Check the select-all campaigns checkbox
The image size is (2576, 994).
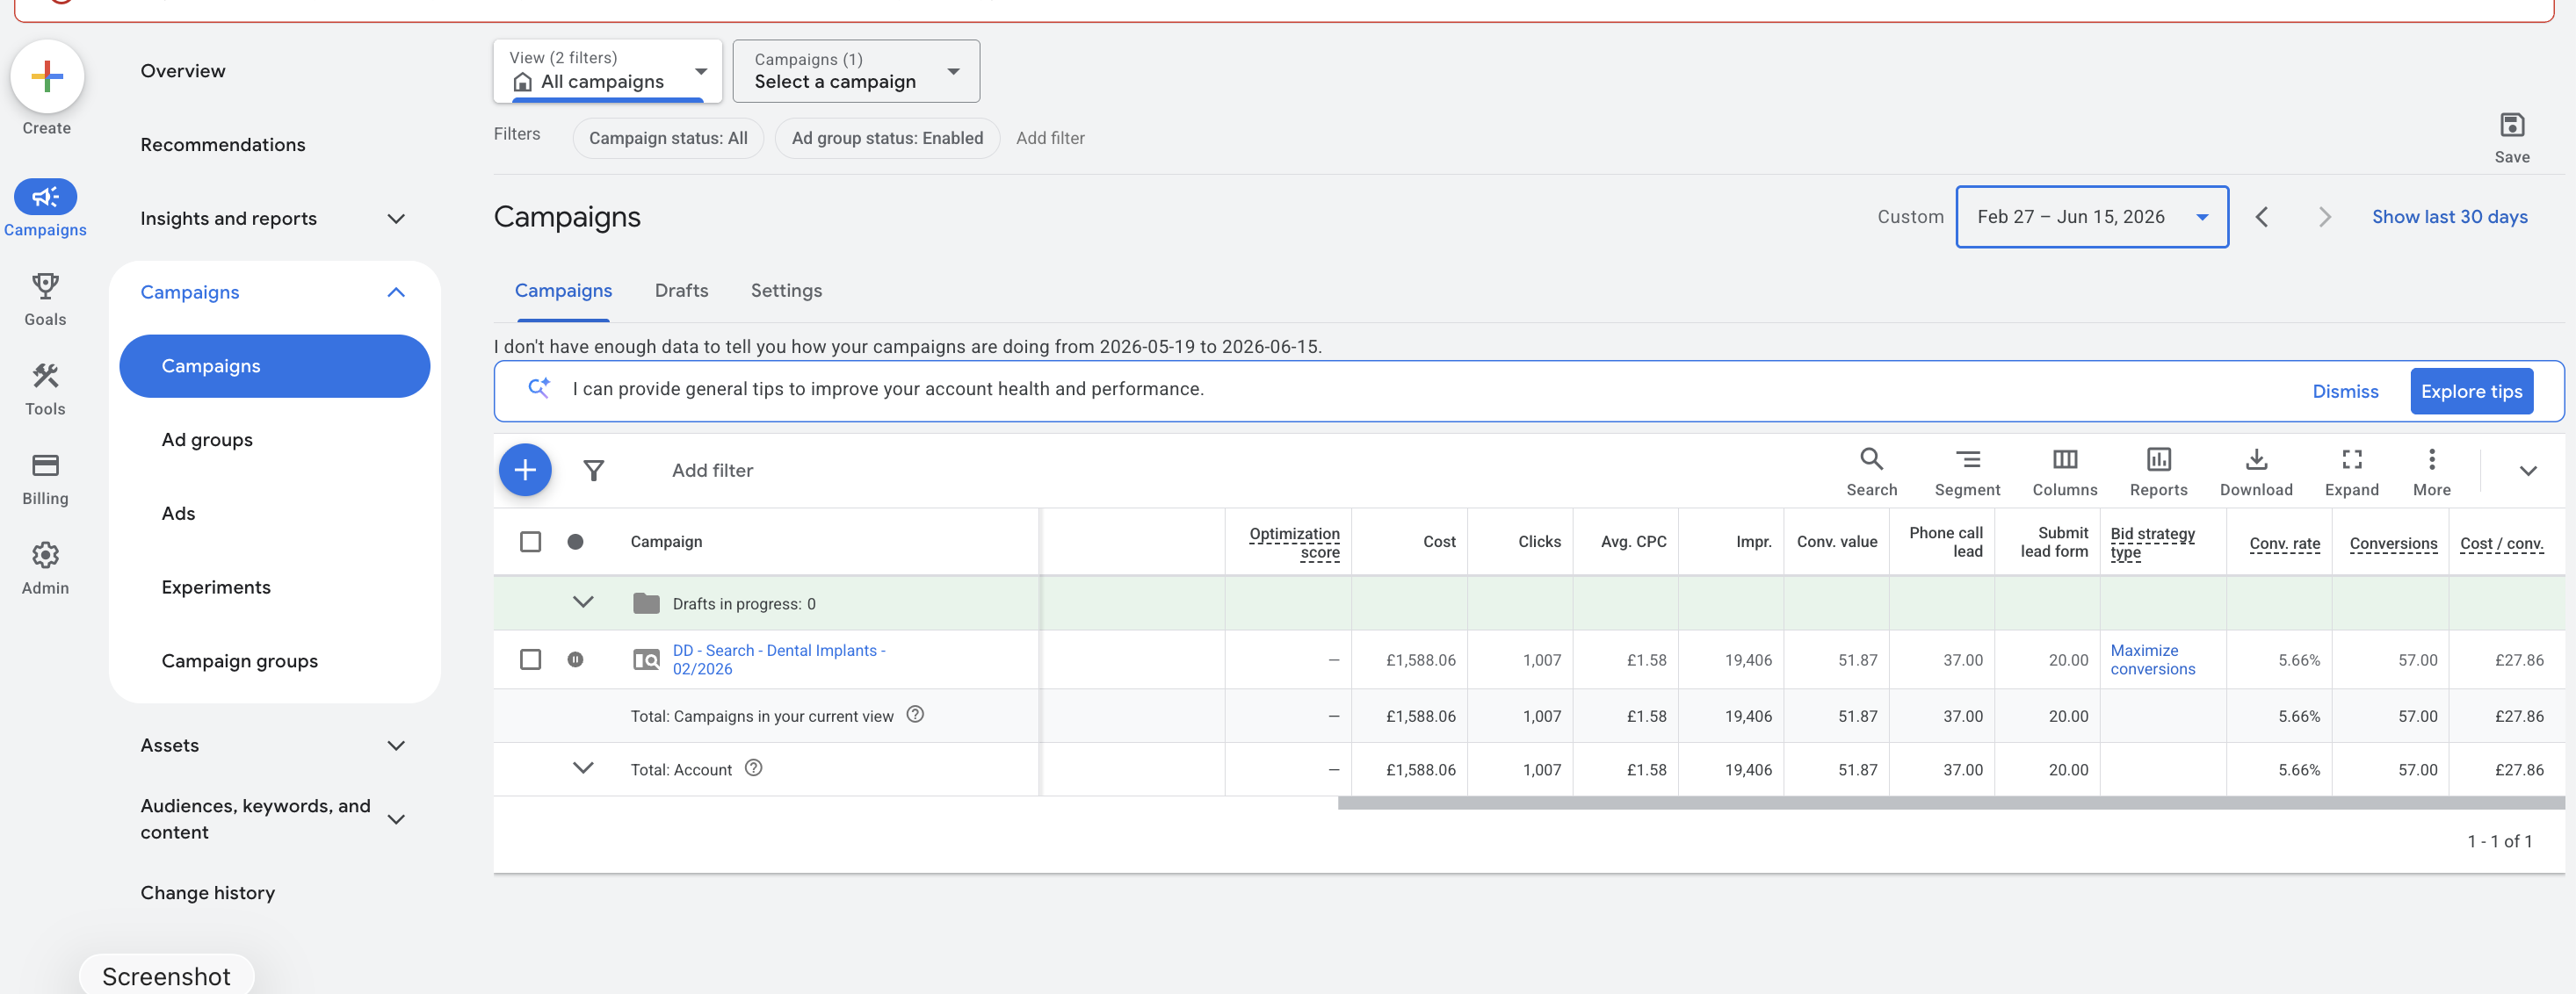pyautogui.click(x=530, y=542)
